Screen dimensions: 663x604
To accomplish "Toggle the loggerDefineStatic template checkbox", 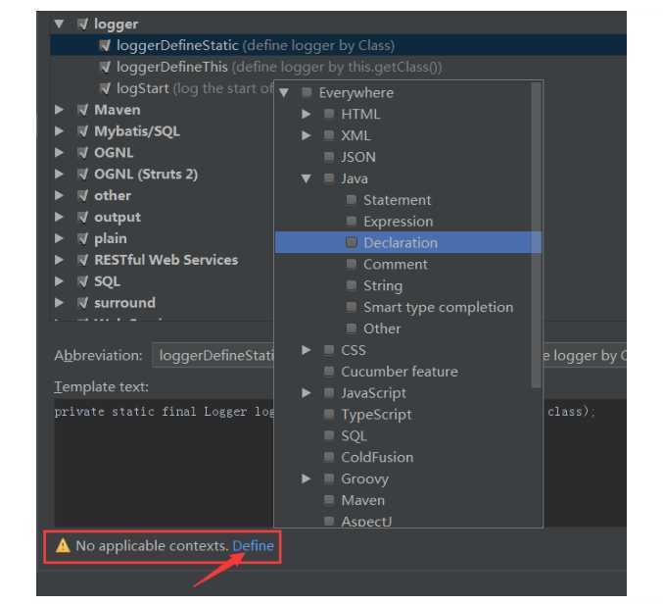I will tap(105, 45).
